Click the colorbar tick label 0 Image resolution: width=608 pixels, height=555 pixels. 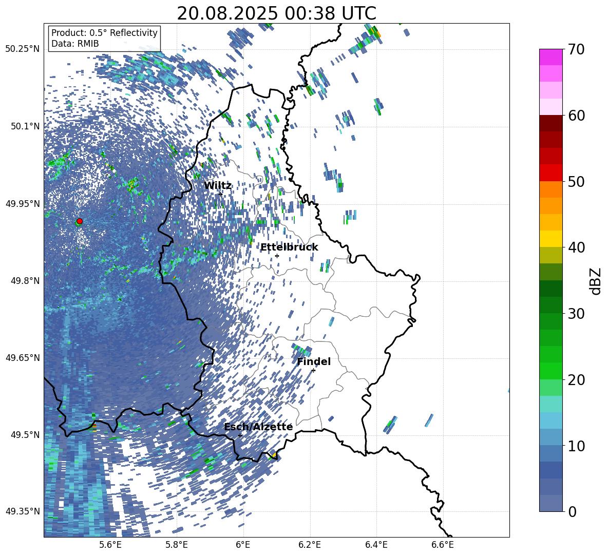[573, 511]
